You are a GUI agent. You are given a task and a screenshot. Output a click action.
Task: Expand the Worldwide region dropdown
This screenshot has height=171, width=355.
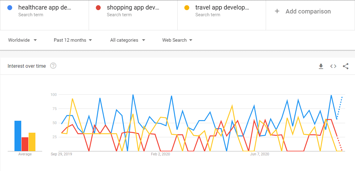[x=22, y=40]
